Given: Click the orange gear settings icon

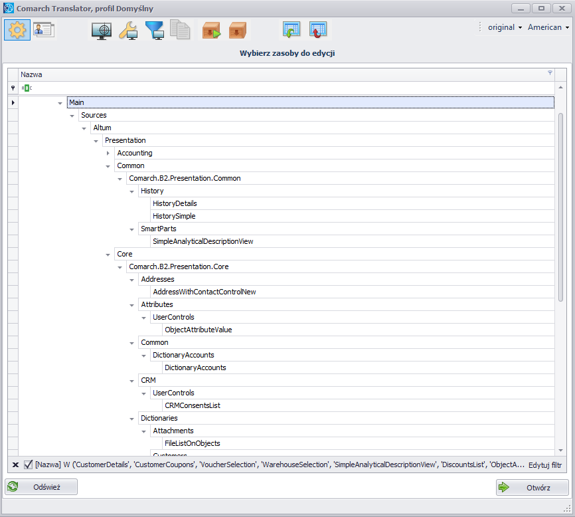Looking at the screenshot, I should click(x=17, y=30).
